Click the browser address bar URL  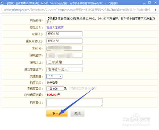[77, 10]
